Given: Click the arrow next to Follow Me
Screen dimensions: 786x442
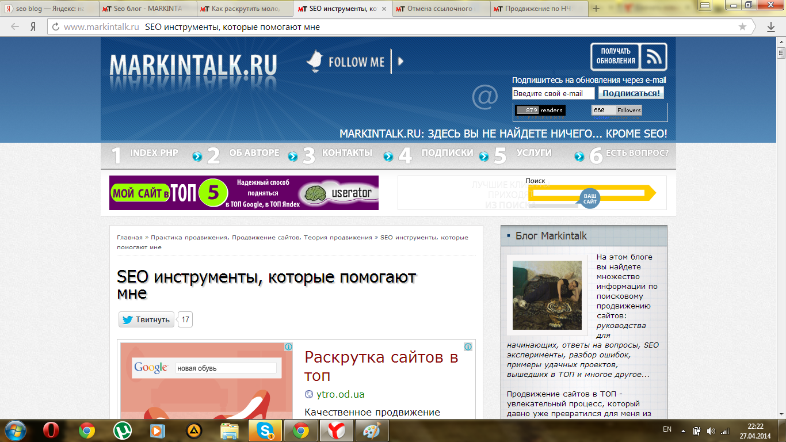Looking at the screenshot, I should (401, 62).
